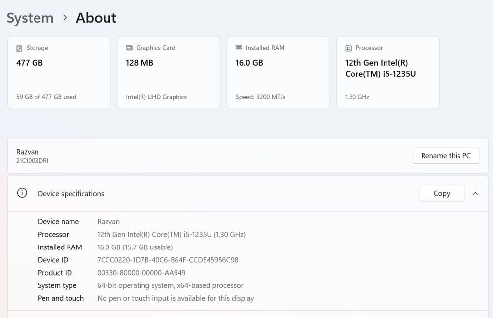Click the Installed RAM icon
The width and height of the screenshot is (493, 318).
pyautogui.click(x=239, y=48)
